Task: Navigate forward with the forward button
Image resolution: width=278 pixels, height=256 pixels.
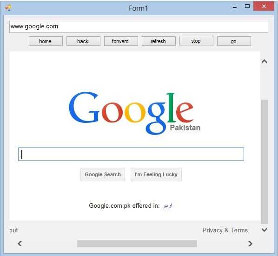Action: click(121, 41)
